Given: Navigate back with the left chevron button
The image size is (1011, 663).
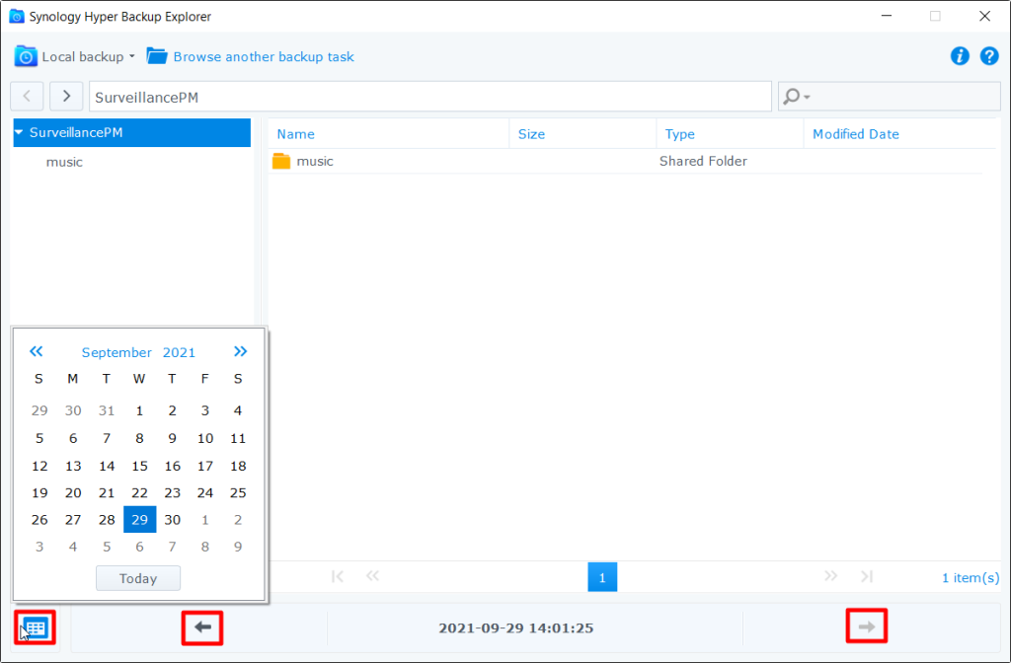Looking at the screenshot, I should [27, 97].
